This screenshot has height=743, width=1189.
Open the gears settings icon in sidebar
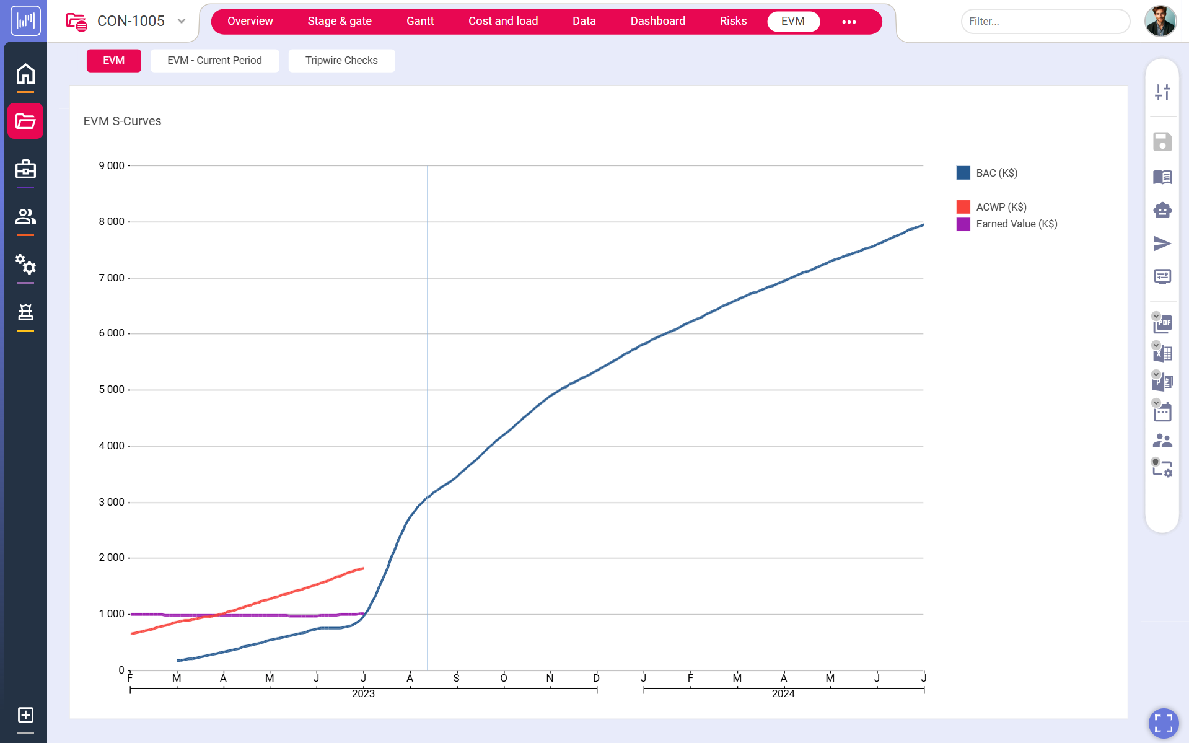click(25, 265)
